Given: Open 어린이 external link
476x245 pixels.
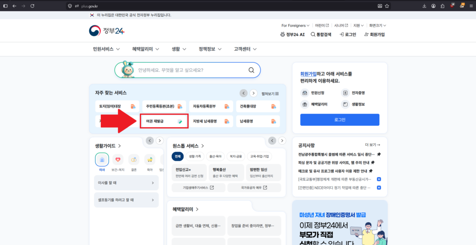Looking at the screenshot, I should (x=322, y=26).
